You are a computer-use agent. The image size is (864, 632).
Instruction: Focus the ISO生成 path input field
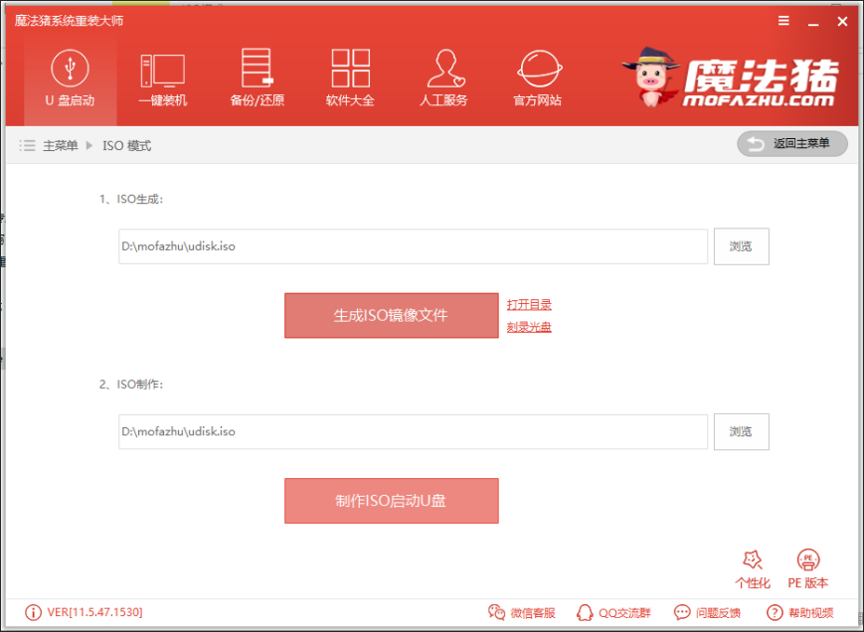click(x=414, y=246)
